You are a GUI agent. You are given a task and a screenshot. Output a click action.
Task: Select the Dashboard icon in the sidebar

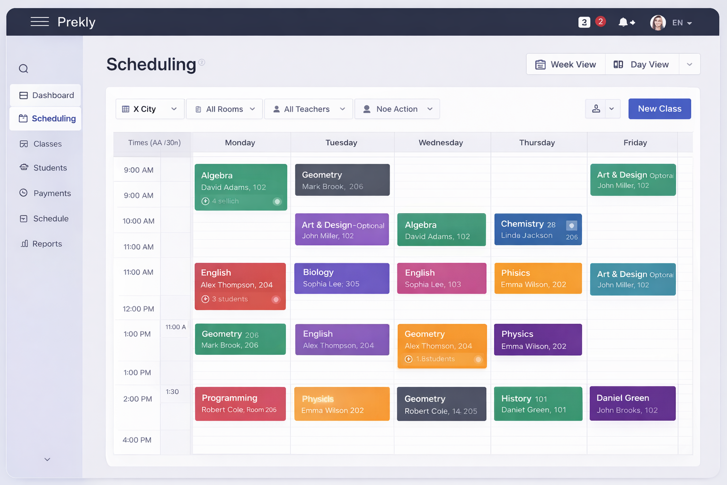pos(23,95)
